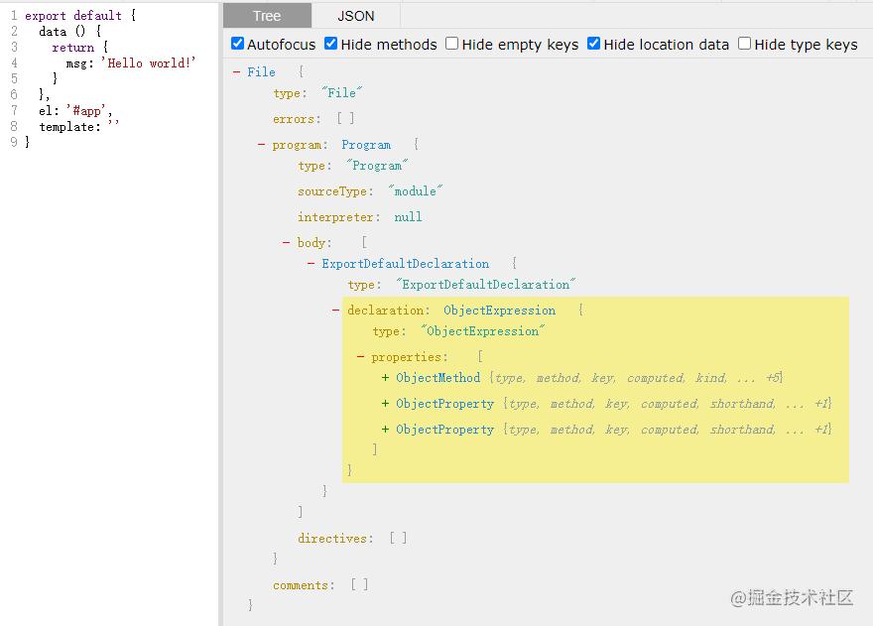Screen dimensions: 873x626
Task: Collapse the File node with minus sign
Action: pyautogui.click(x=237, y=71)
